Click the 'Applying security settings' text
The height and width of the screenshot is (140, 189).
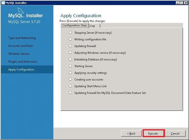point(91,73)
